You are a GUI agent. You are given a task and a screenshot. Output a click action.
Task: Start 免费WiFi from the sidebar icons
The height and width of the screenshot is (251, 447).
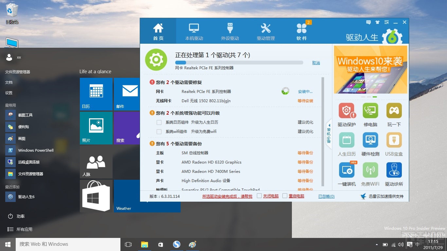click(x=370, y=170)
